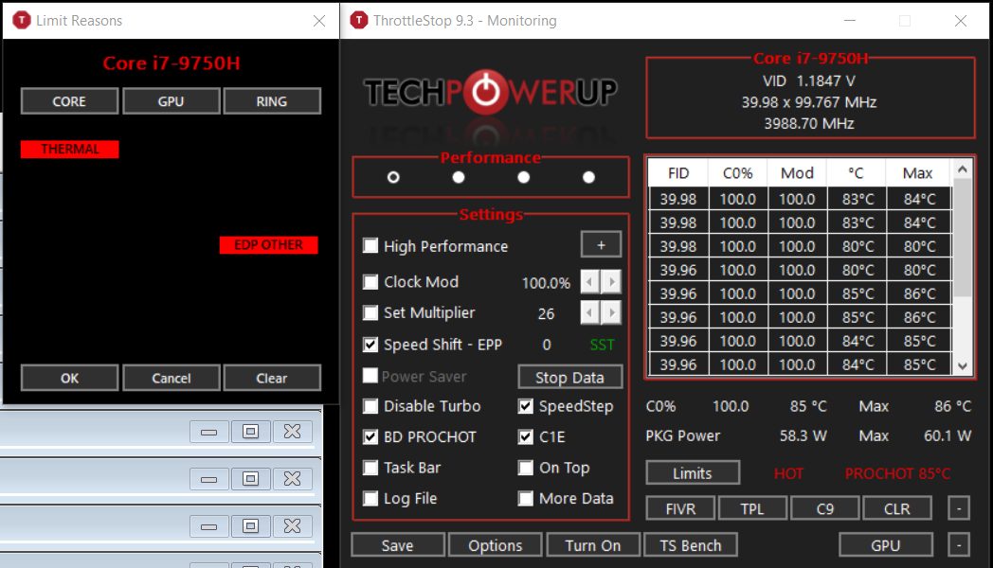Click the minus button next to CLR
993x568 pixels.
coord(959,508)
